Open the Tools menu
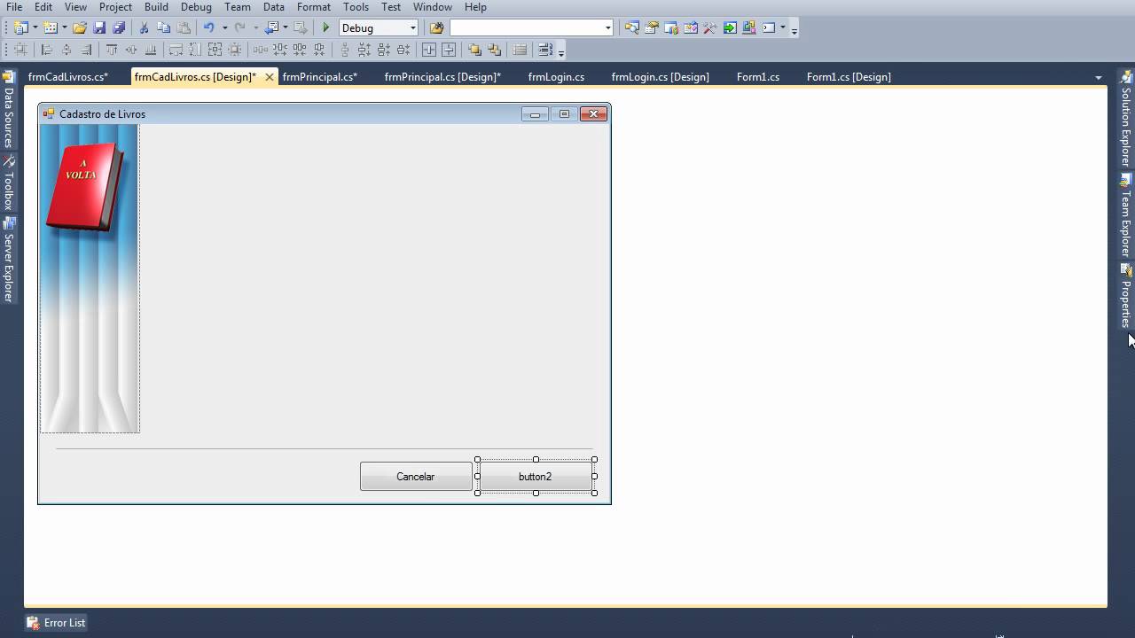Viewport: 1135px width, 638px height. pos(356,7)
